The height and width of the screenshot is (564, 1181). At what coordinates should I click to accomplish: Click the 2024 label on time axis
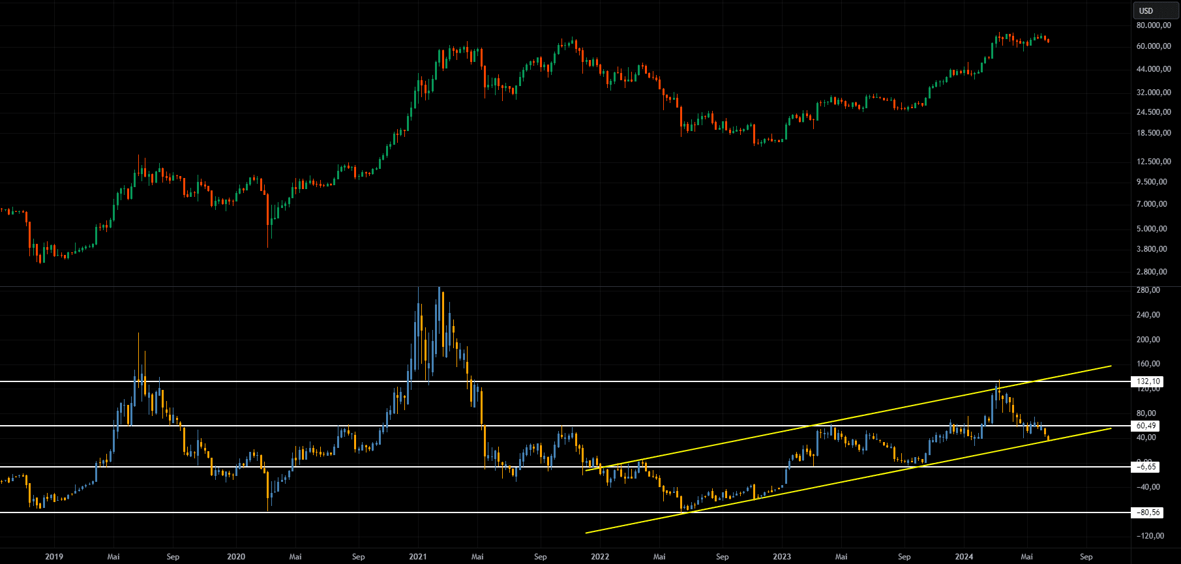click(x=964, y=557)
